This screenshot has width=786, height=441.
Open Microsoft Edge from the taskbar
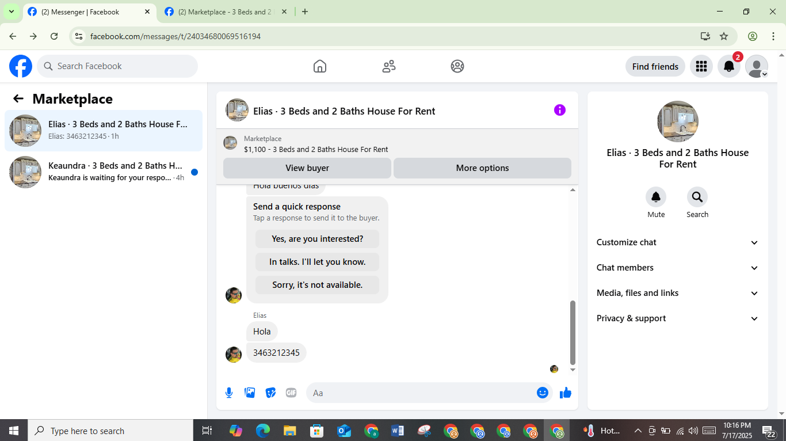pyautogui.click(x=263, y=431)
